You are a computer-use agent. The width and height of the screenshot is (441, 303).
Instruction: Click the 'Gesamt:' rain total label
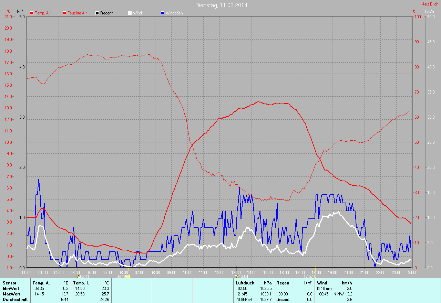283,300
